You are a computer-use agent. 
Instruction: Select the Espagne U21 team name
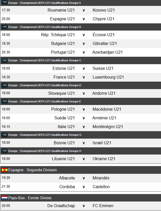click(x=62, y=19)
